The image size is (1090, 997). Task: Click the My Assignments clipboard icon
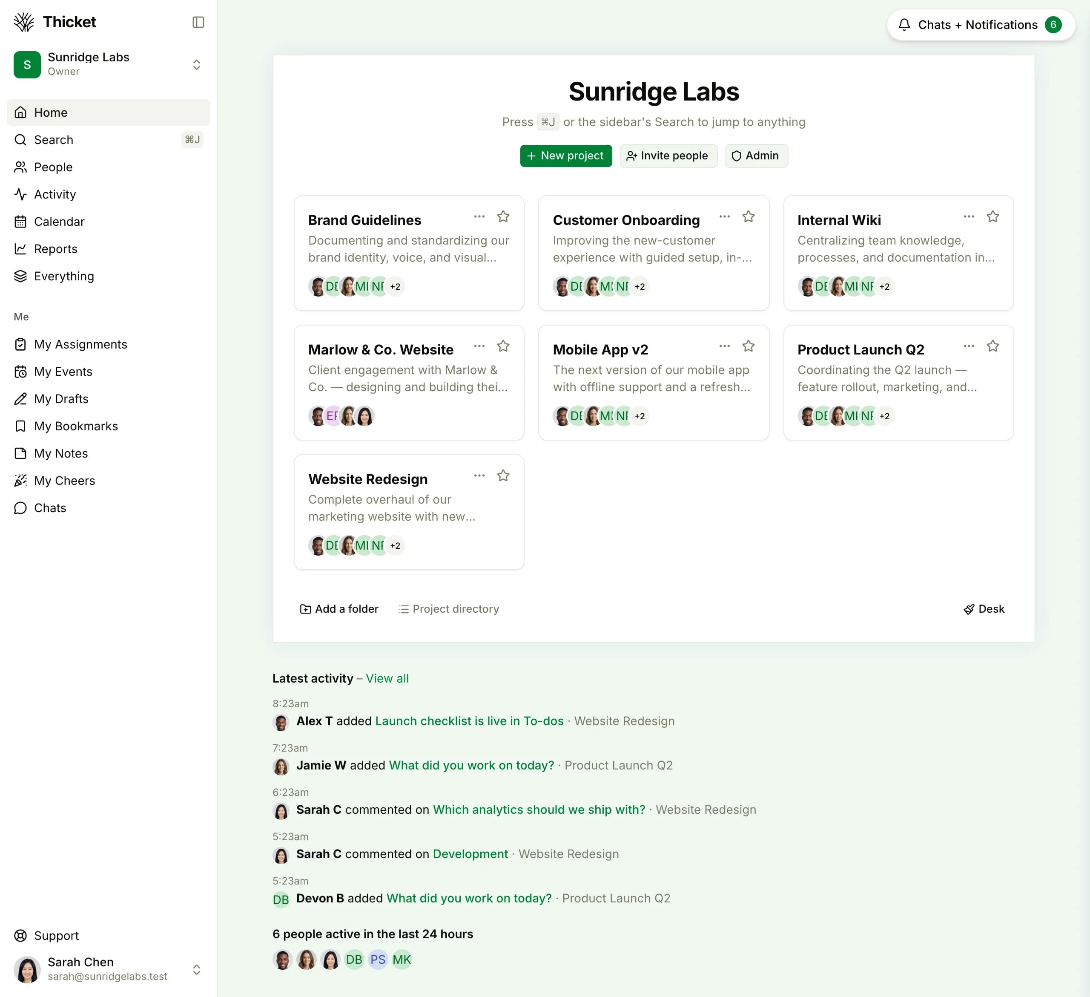tap(20, 344)
